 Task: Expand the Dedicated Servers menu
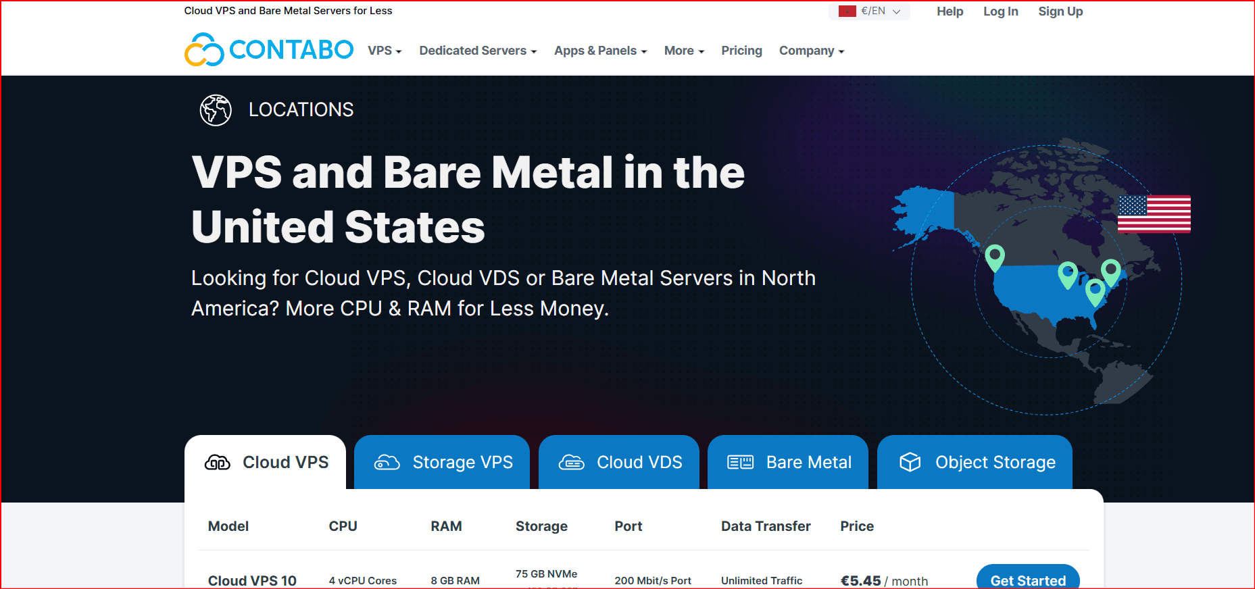click(478, 51)
